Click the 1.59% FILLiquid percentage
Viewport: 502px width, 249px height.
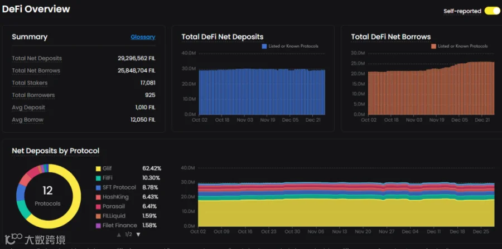(149, 216)
